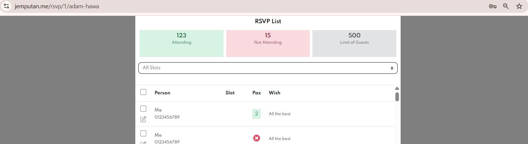
Task: Click the Pax column header
Action: pos(256,93)
